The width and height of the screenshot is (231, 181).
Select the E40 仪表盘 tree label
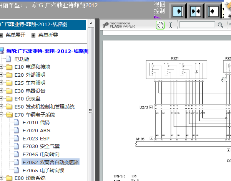27,99
